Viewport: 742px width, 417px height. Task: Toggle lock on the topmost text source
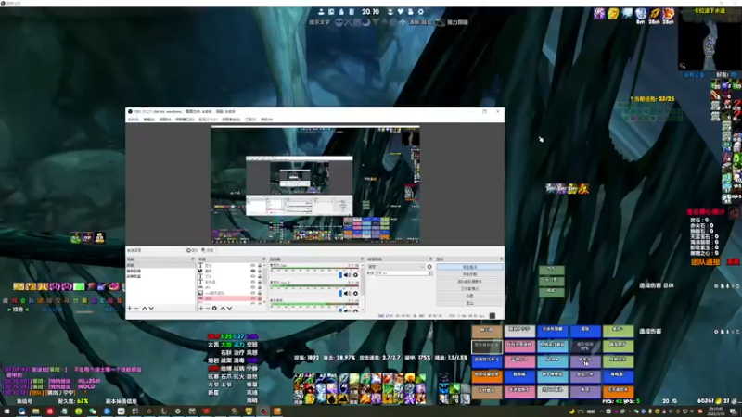(260, 265)
